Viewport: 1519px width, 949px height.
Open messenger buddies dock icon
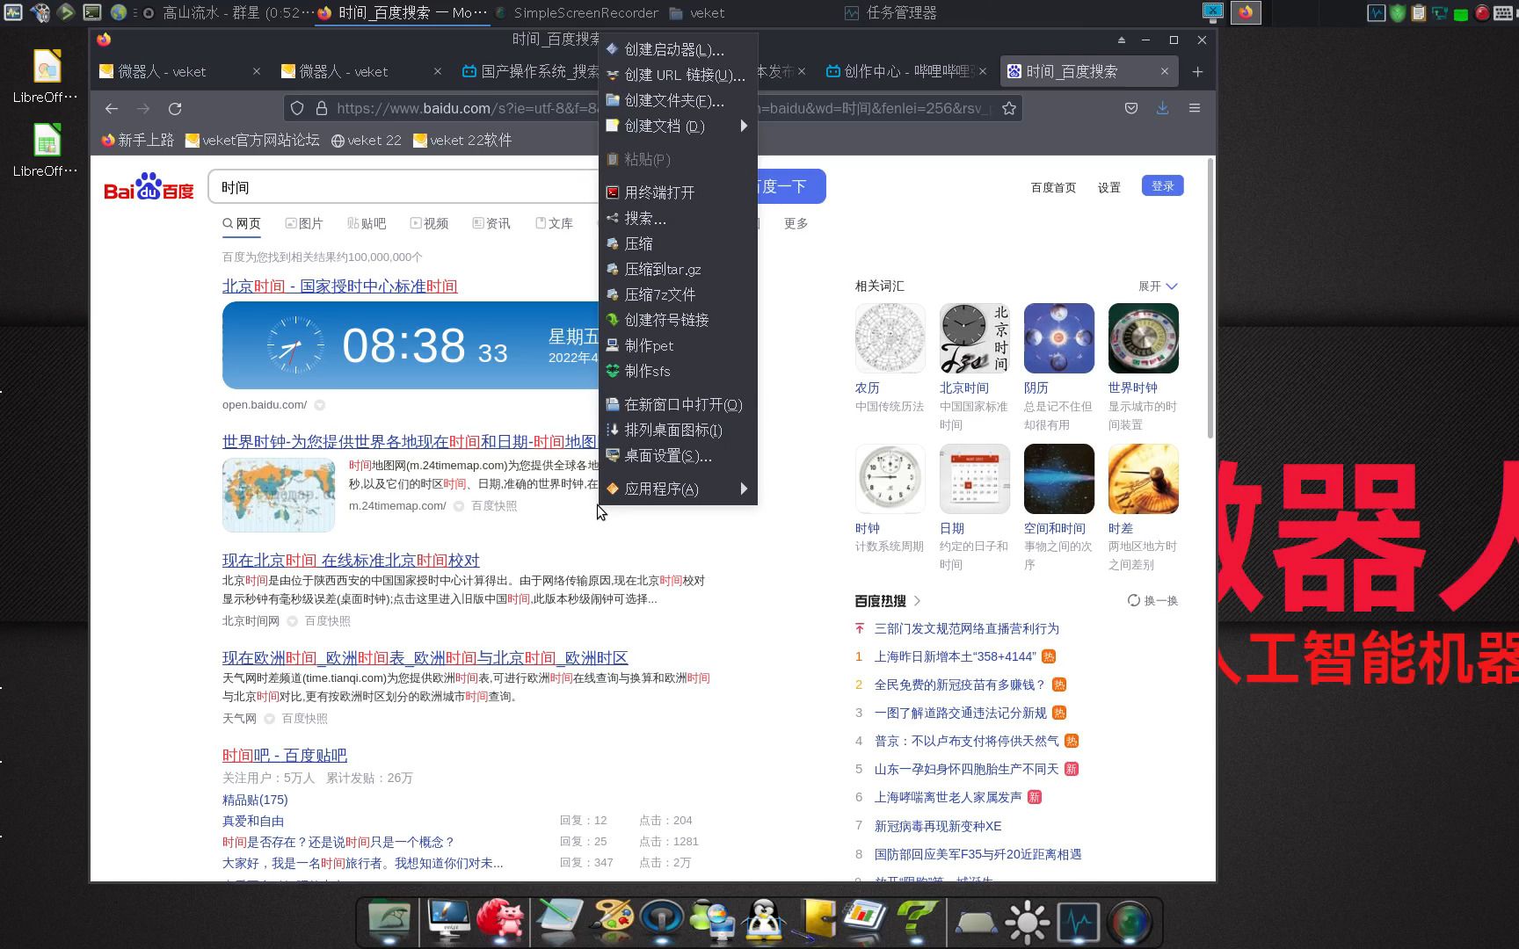pyautogui.click(x=713, y=920)
